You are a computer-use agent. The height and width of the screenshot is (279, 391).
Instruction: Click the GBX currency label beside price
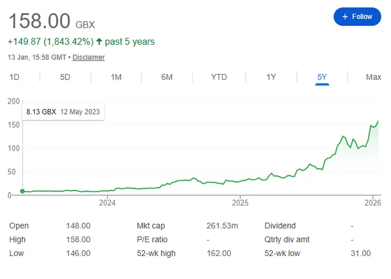(x=85, y=25)
